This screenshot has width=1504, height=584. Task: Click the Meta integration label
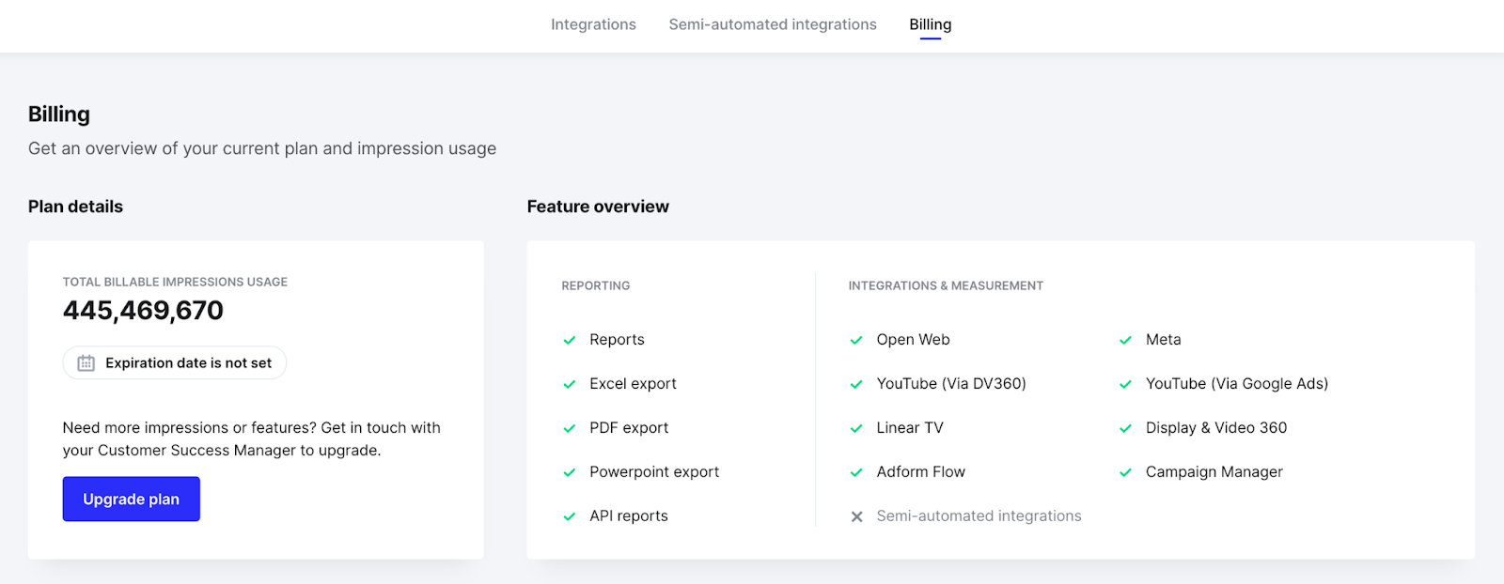click(x=1163, y=340)
